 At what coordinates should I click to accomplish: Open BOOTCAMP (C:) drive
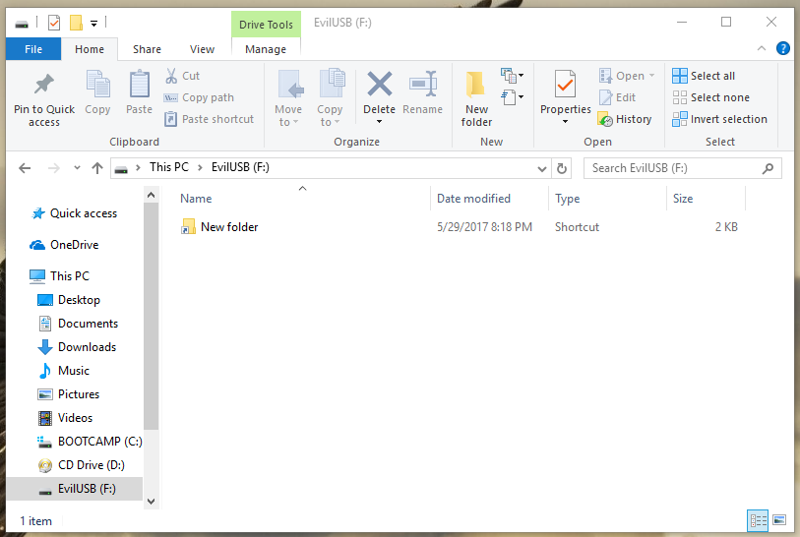90,442
